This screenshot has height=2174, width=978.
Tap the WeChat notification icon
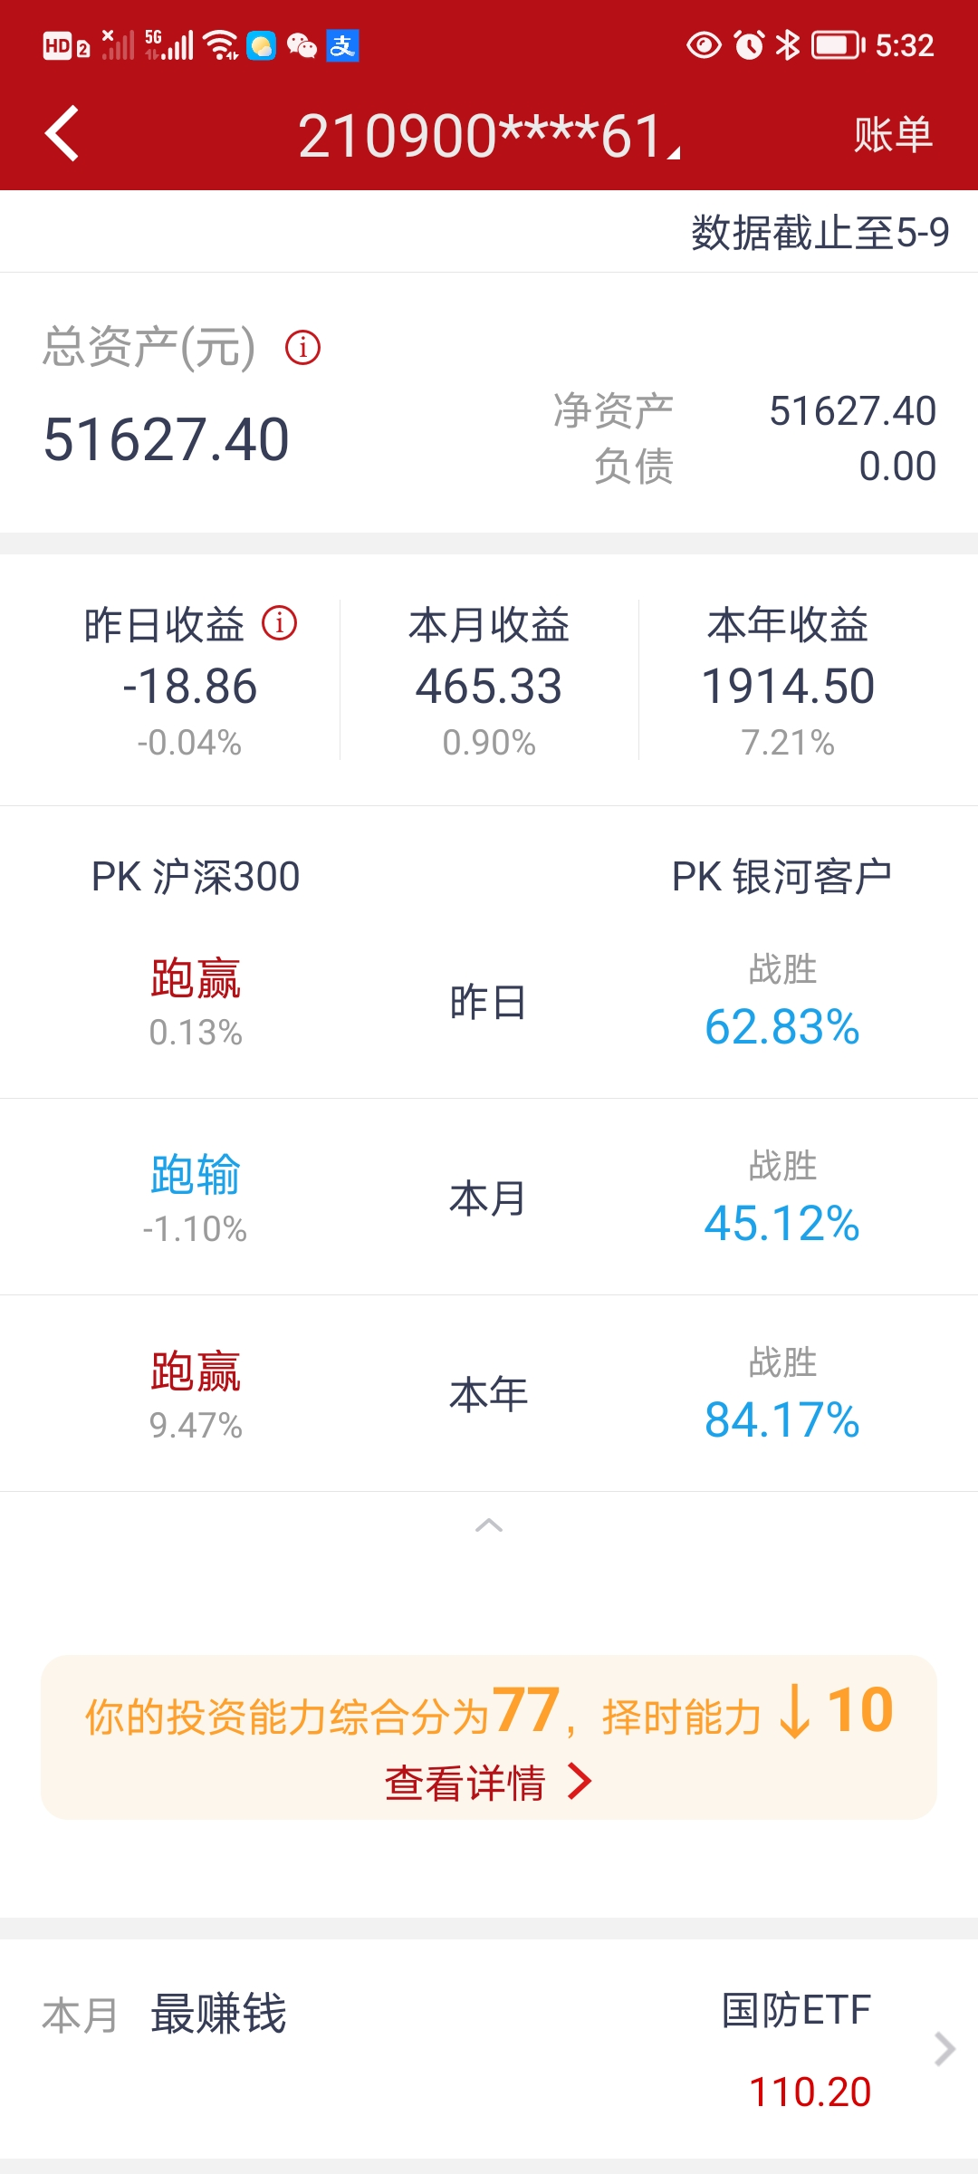(x=302, y=45)
